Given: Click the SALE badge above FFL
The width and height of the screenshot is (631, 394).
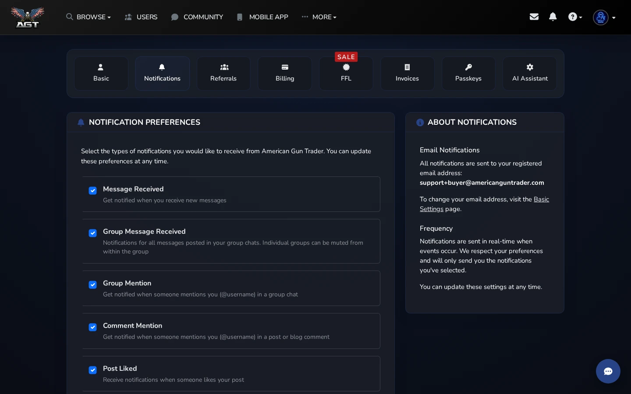Looking at the screenshot, I should (346, 57).
